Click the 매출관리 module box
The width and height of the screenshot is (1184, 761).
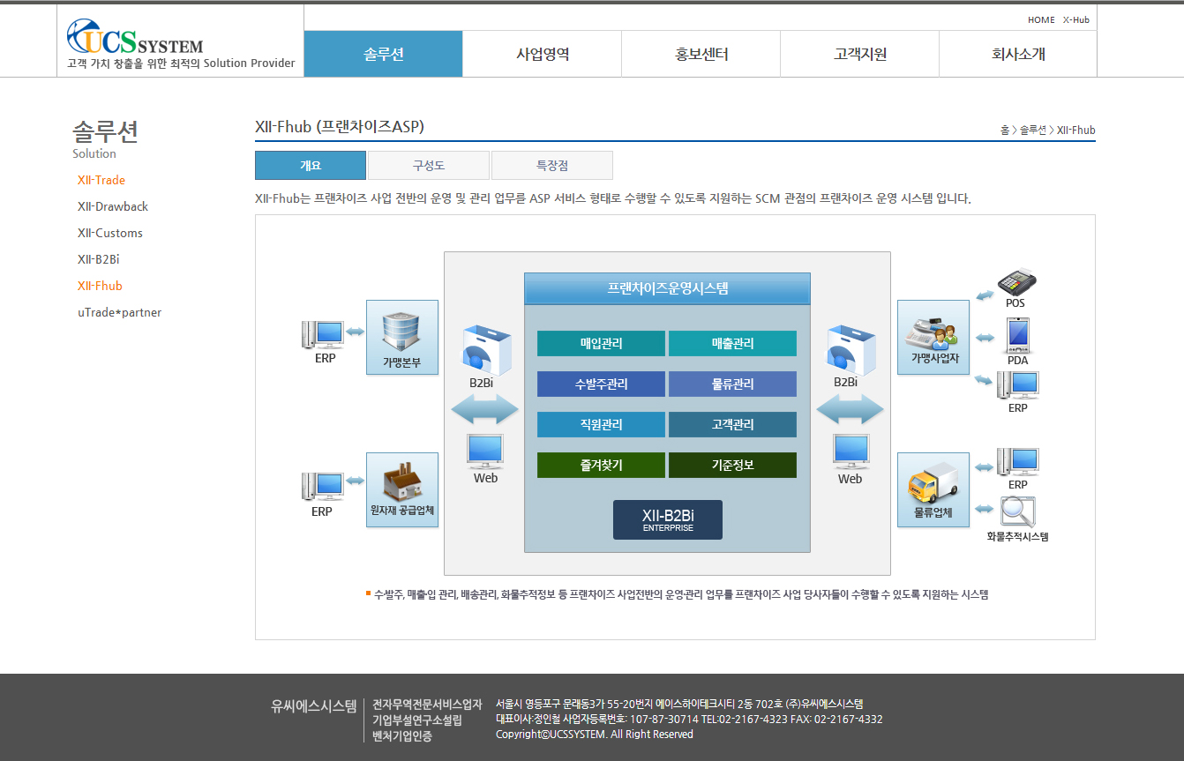732,343
